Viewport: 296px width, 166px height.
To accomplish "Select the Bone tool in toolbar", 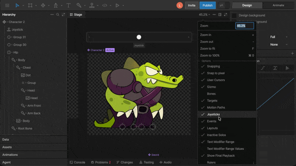I will pyautogui.click(x=79, y=6).
